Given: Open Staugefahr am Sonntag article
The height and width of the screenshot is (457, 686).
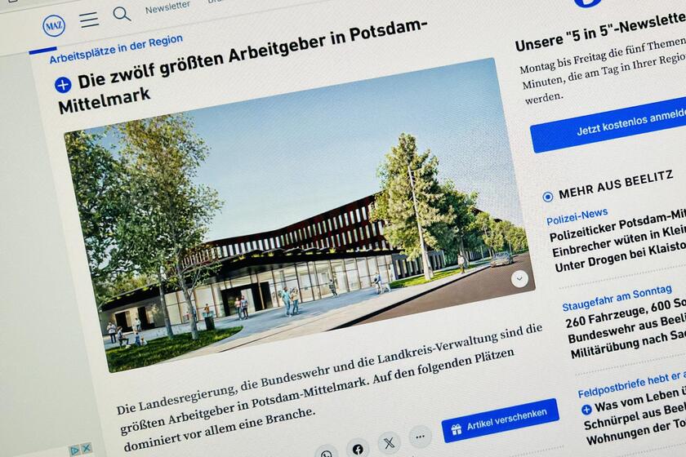Looking at the screenshot, I should coord(617,298).
